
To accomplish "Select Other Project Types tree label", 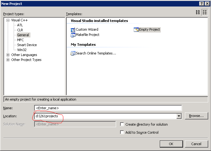I will click(x=26, y=60).
